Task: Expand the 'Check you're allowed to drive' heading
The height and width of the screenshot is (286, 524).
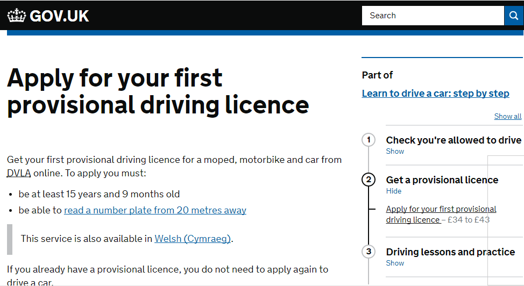Action: click(x=453, y=140)
